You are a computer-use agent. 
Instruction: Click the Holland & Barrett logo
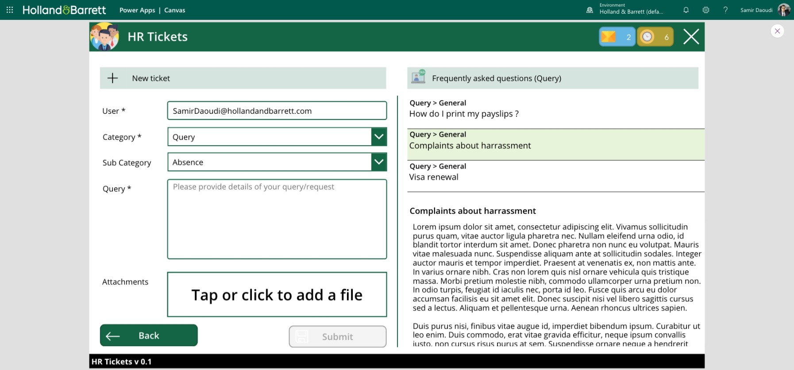(64, 10)
